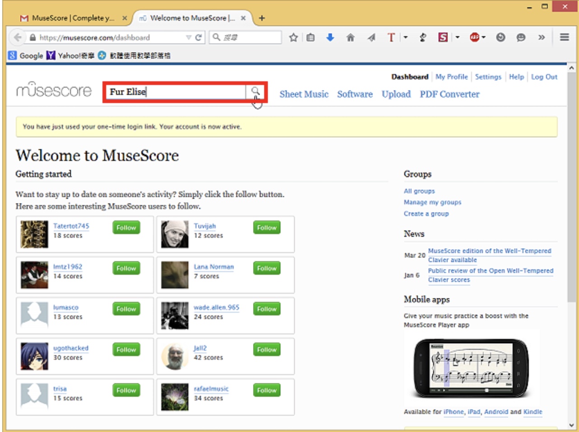The image size is (579, 432).
Task: Open downloads with the blue arrow icon
Action: point(330,38)
